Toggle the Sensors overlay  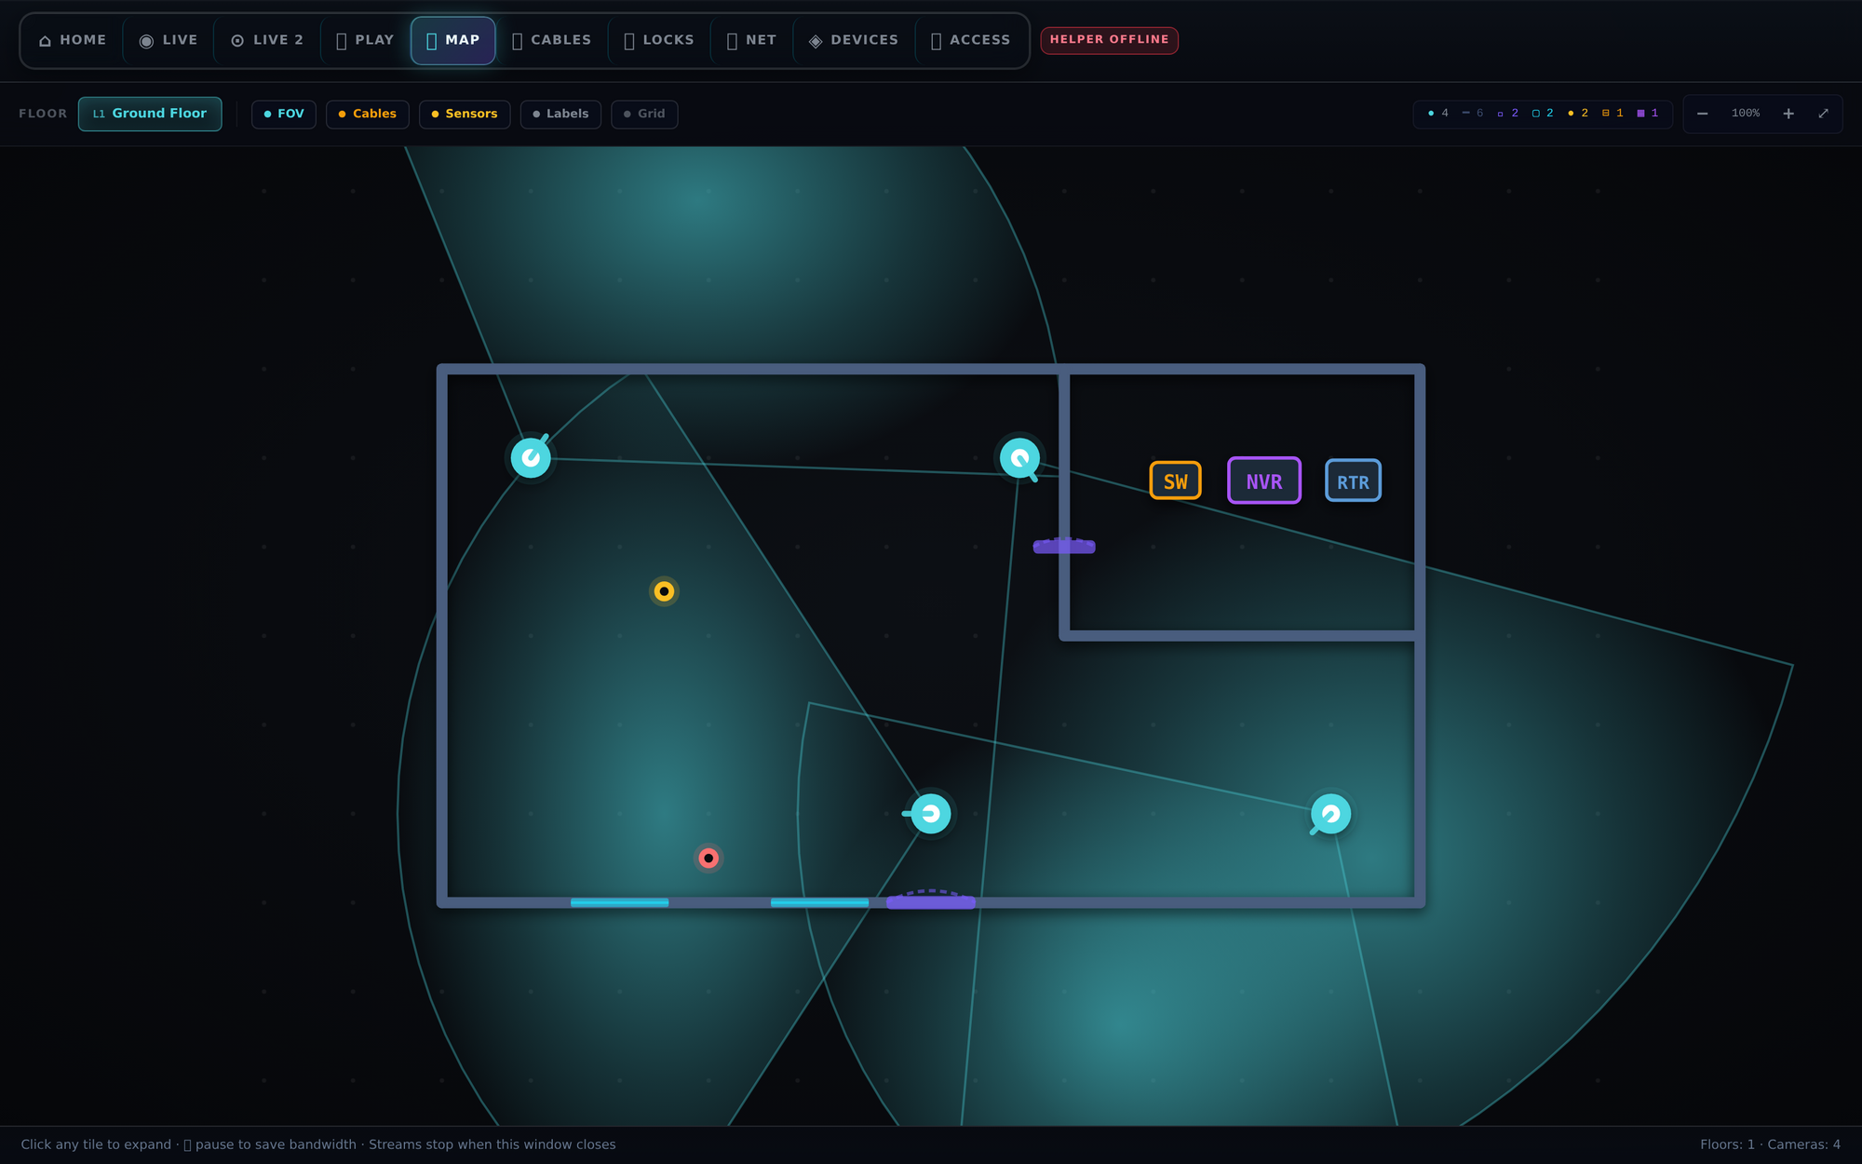pyautogui.click(x=464, y=114)
